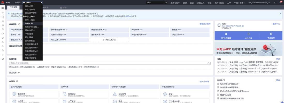The height and width of the screenshot is (103, 284).
Task: Open the 企业 menu in top bar
Action: (x=192, y=3)
